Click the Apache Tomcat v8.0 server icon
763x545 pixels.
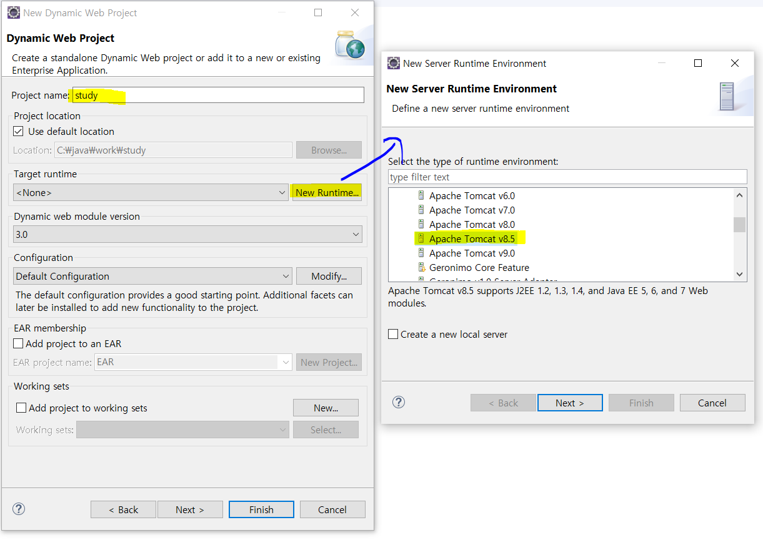[421, 224]
